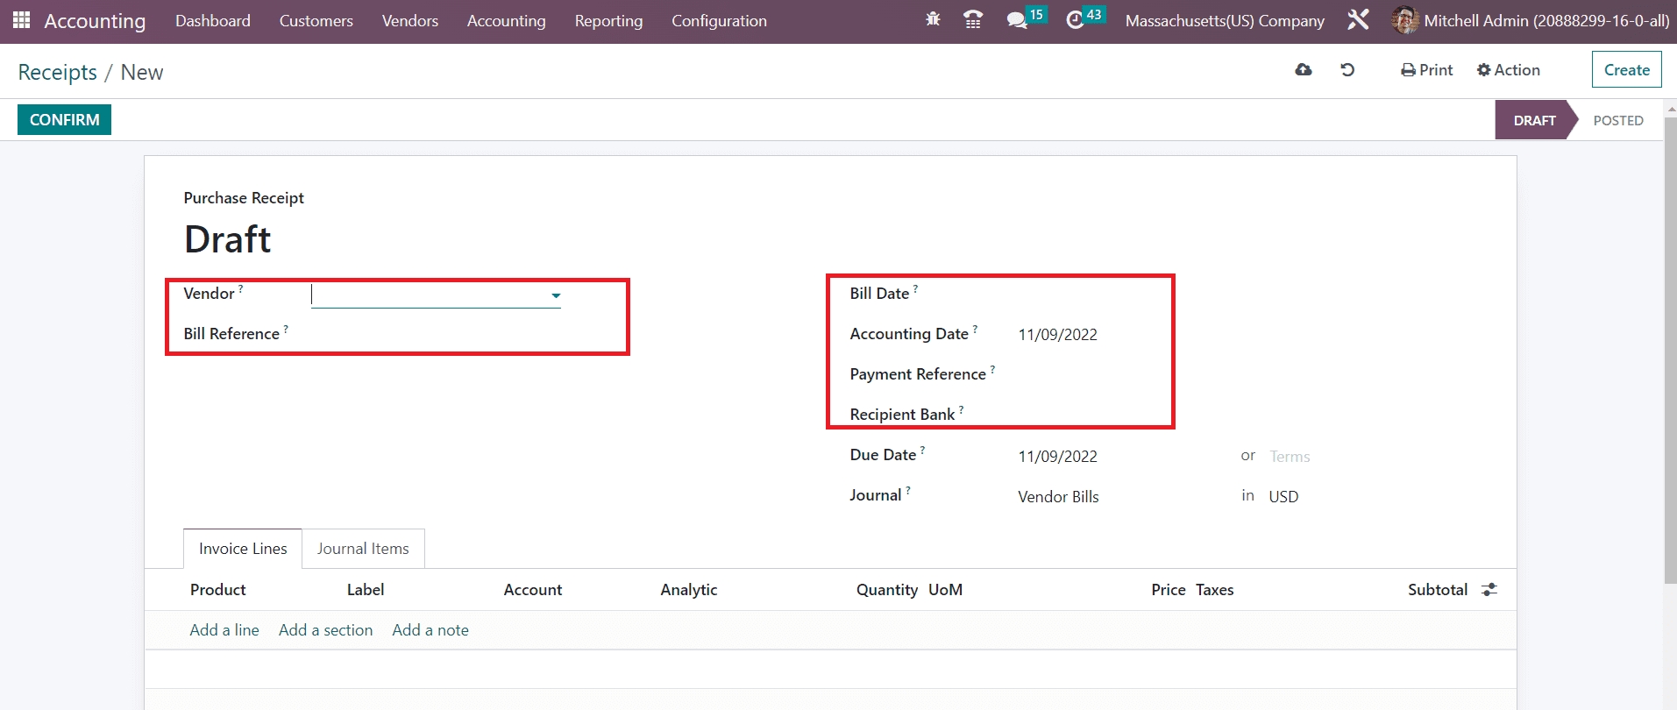Click the Create button
Viewport: 1677px width, 710px height.
[x=1626, y=70]
